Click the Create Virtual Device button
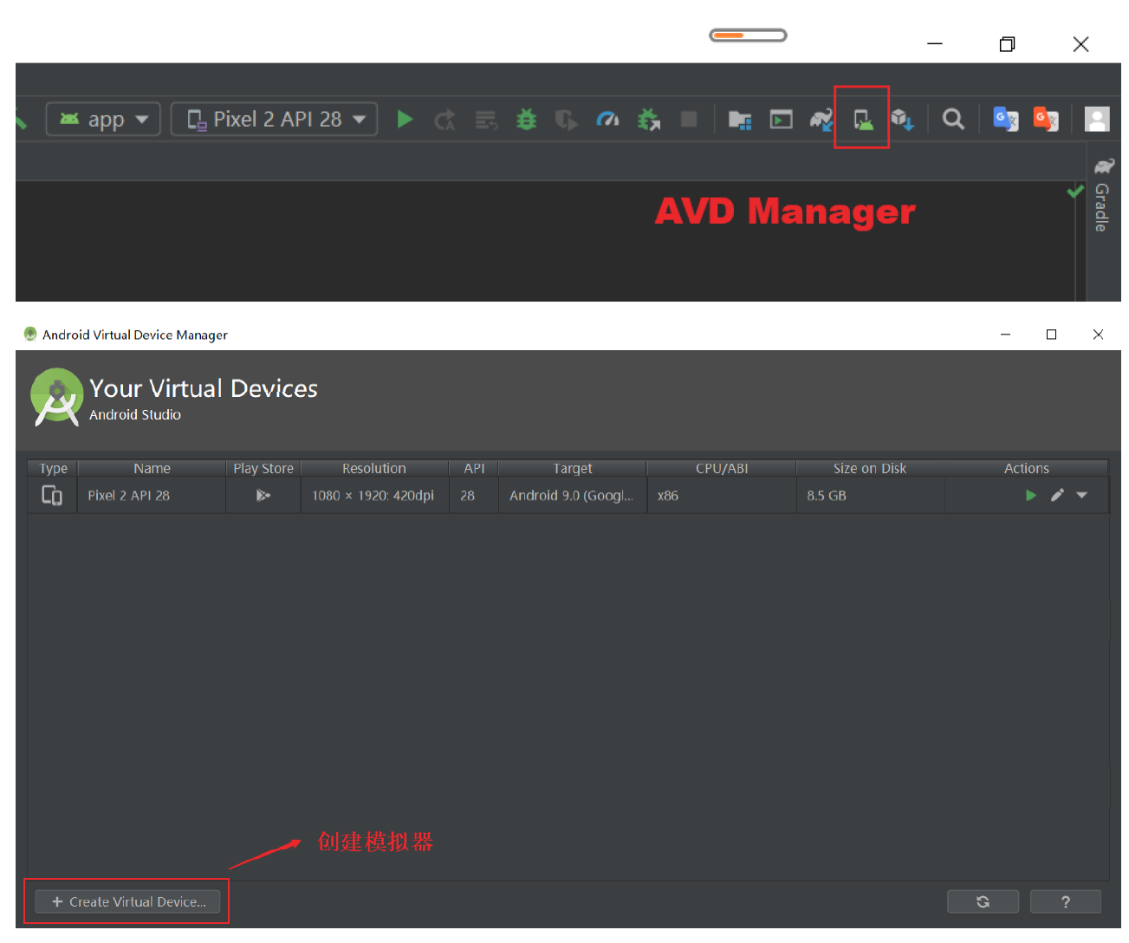1129x943 pixels. [x=127, y=901]
